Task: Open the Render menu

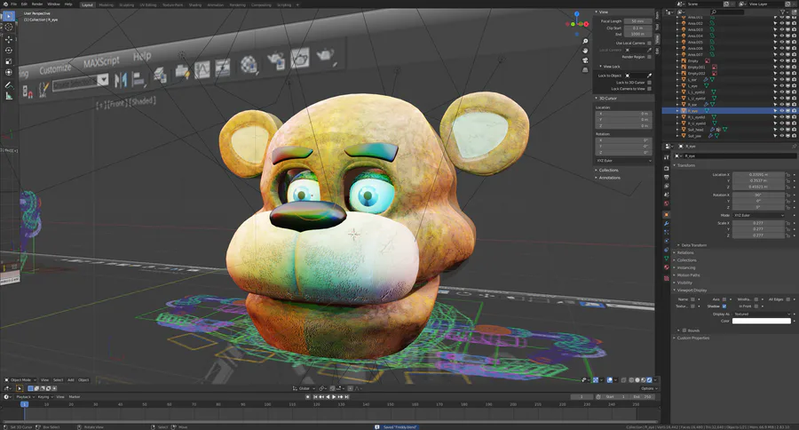Action: coord(37,4)
